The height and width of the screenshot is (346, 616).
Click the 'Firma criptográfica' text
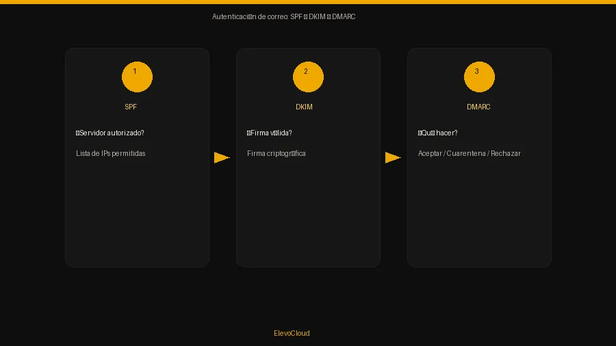tap(277, 153)
